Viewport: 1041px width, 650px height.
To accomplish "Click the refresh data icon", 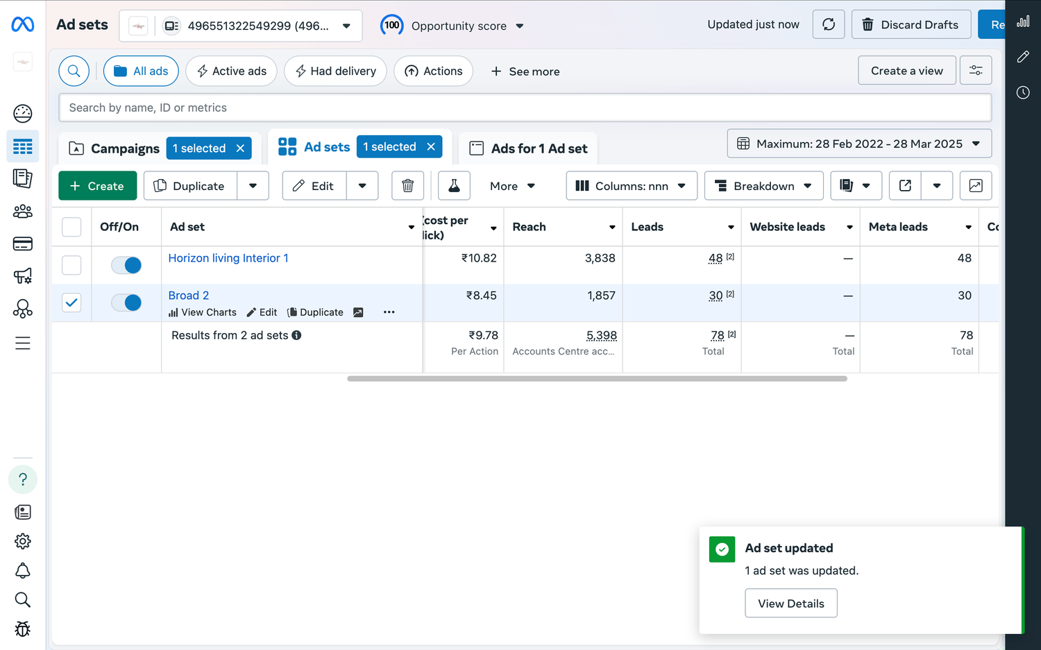I will point(829,25).
